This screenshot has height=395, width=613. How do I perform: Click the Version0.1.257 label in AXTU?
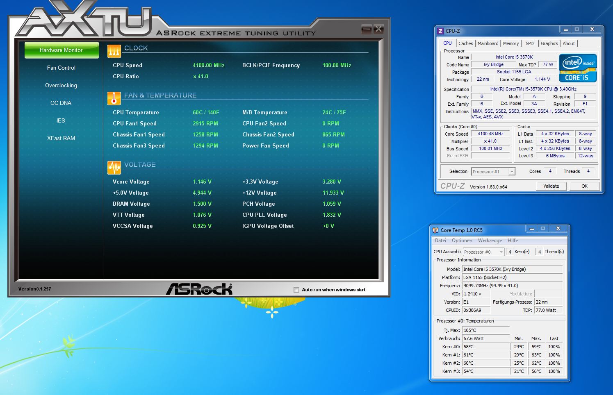(35, 289)
